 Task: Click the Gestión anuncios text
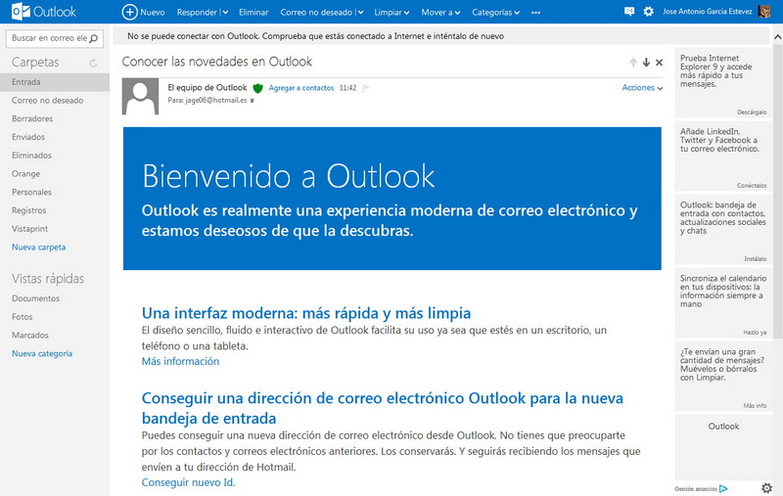696,489
